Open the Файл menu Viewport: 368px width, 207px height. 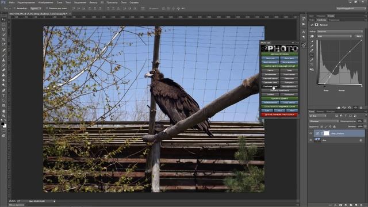click(11, 2)
